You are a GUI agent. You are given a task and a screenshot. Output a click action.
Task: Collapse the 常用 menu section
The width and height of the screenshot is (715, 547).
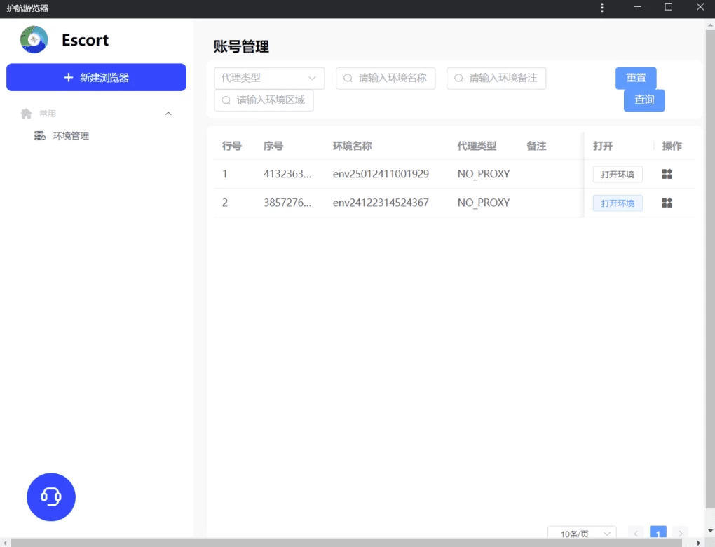click(x=168, y=114)
